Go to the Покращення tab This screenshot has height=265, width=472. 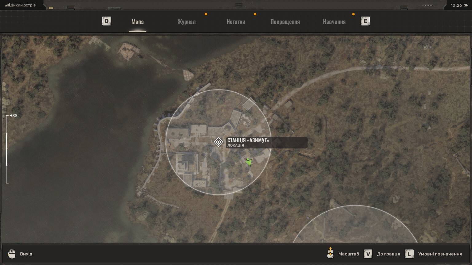(x=285, y=22)
